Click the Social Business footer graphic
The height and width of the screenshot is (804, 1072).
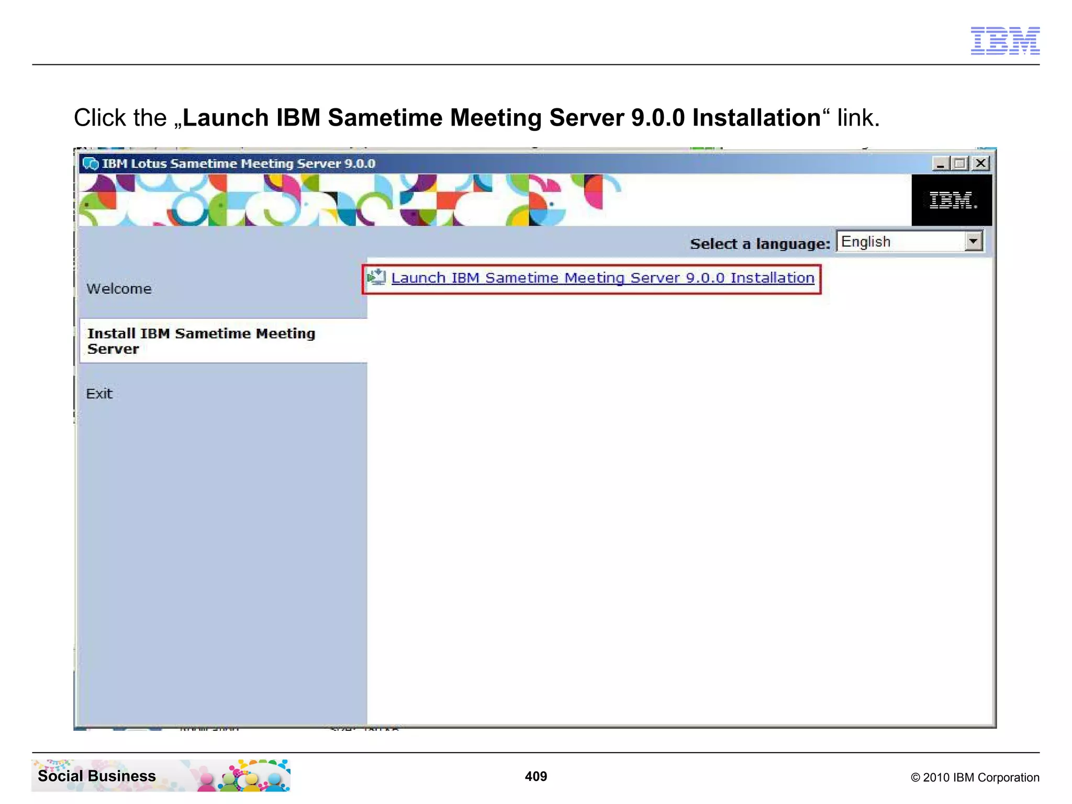[x=161, y=775]
